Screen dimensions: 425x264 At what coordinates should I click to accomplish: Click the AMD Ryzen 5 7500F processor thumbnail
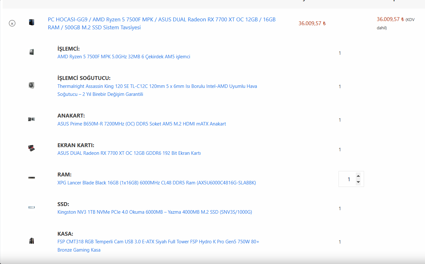31,52
